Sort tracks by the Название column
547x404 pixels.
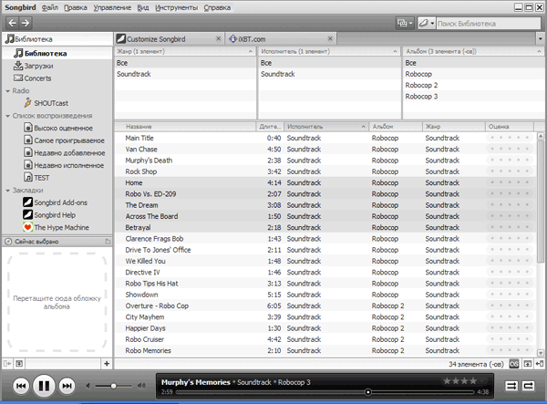click(185, 127)
